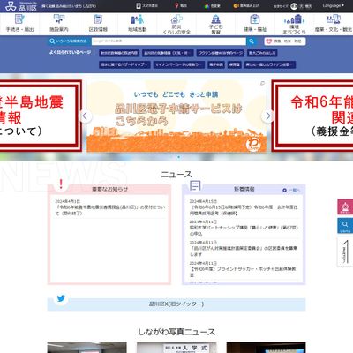Open the 環境 まちづくり menu

click(x=294, y=24)
